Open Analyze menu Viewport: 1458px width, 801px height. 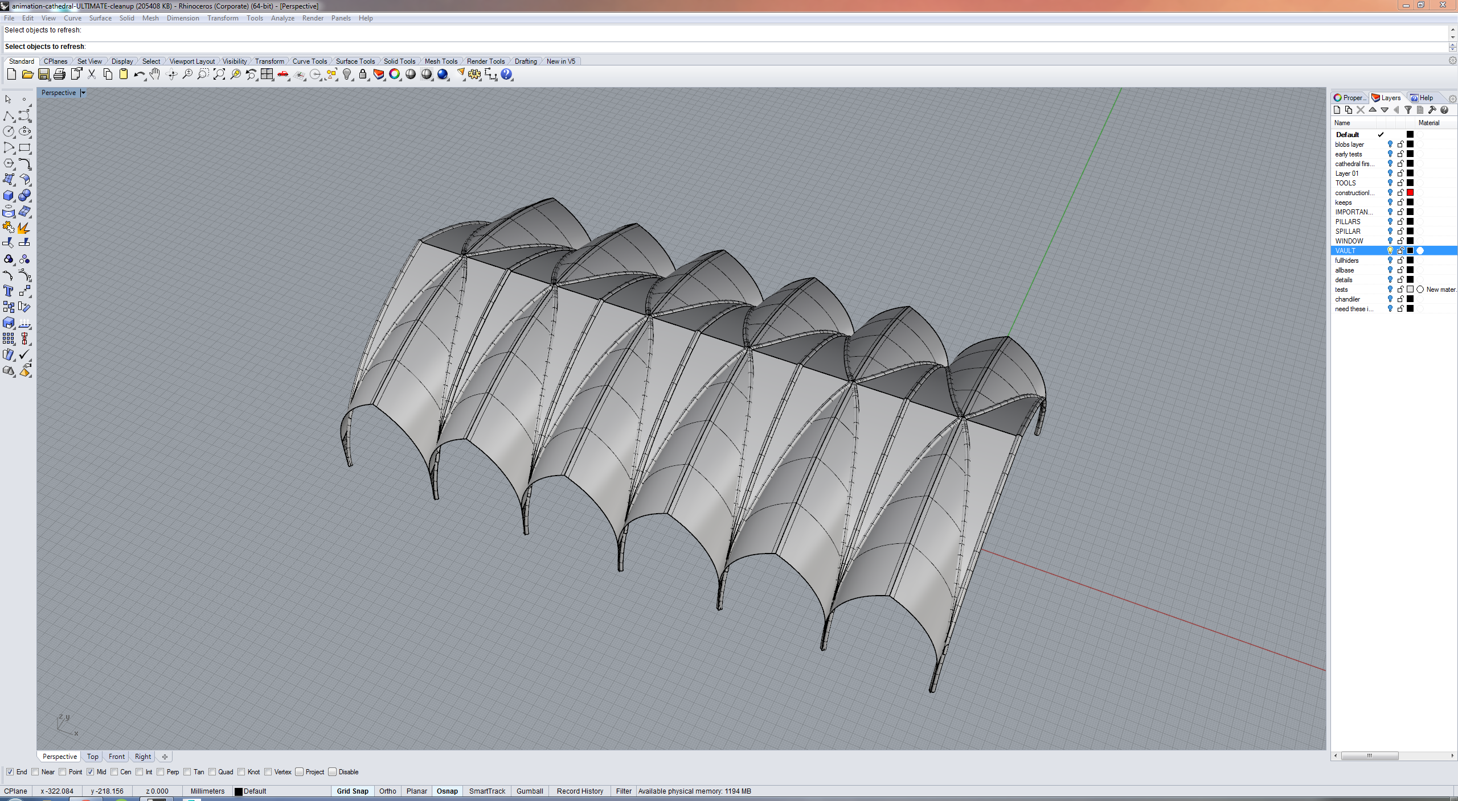click(282, 18)
